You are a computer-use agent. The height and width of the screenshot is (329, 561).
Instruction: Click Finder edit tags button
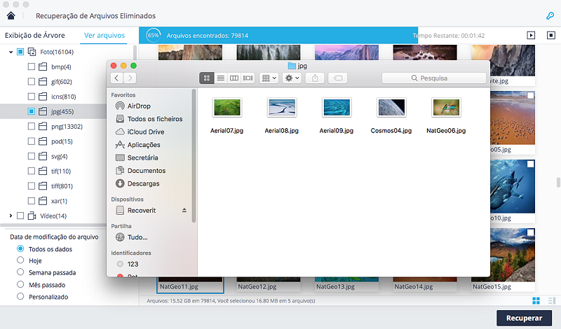coord(338,78)
